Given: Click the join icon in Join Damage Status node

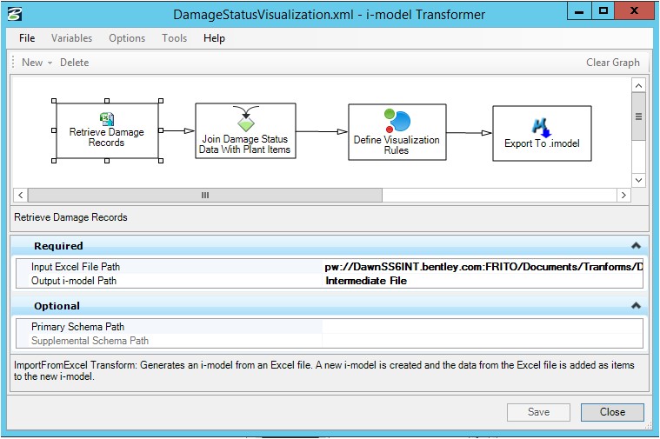Looking at the screenshot, I should pyautogui.click(x=246, y=118).
